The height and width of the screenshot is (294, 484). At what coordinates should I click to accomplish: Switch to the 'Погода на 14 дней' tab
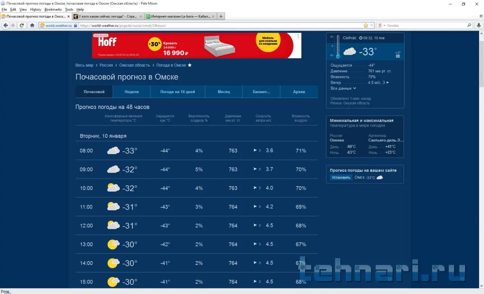click(x=178, y=92)
